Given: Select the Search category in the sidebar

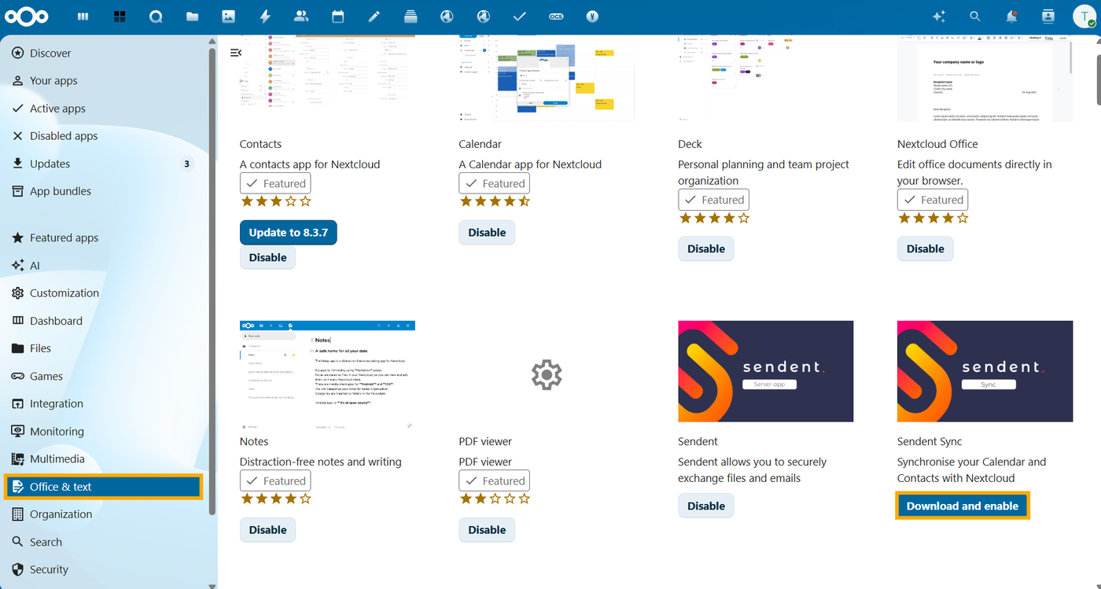Looking at the screenshot, I should tap(104, 542).
